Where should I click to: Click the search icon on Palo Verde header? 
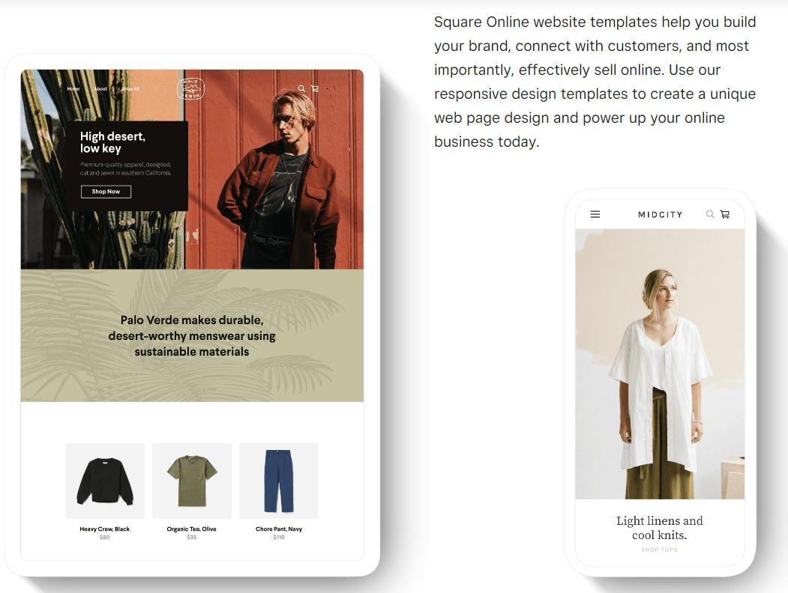[x=301, y=88]
